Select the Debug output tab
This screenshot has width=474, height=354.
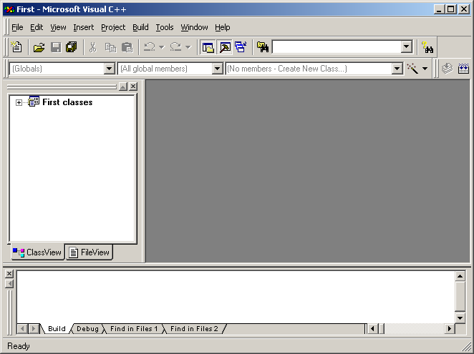point(87,329)
